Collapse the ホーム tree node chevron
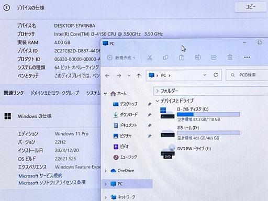268x201 pixels. pyautogui.click(x=105, y=94)
